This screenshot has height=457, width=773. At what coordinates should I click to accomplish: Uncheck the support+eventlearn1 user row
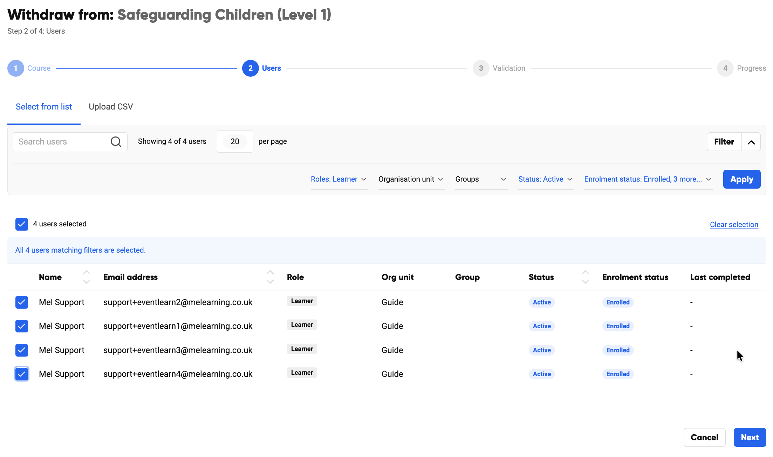coord(22,326)
